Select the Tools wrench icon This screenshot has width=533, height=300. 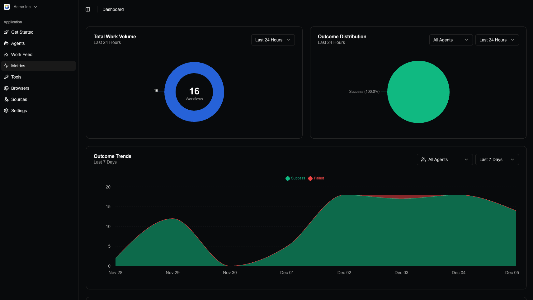coord(7,77)
